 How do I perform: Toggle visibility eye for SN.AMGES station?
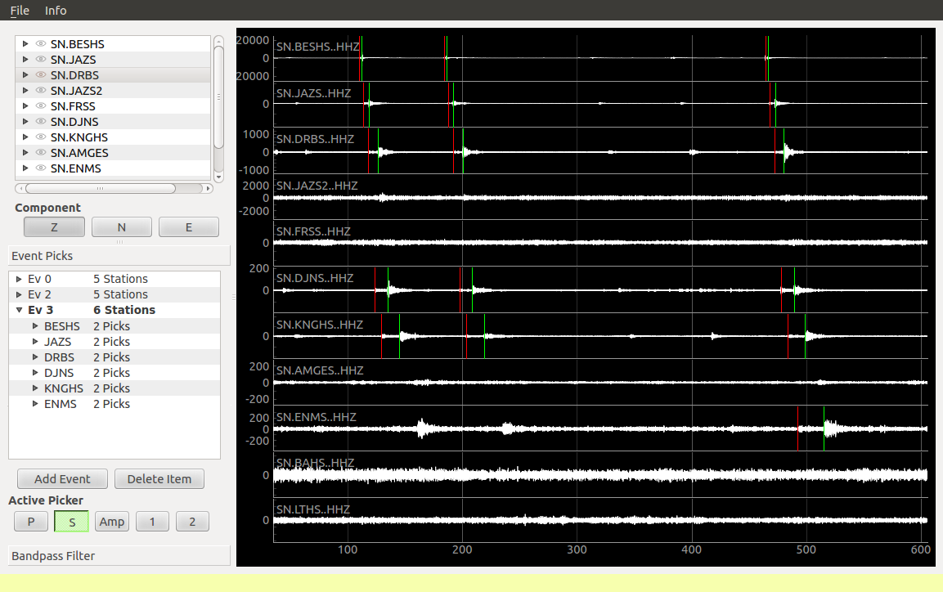(x=41, y=153)
